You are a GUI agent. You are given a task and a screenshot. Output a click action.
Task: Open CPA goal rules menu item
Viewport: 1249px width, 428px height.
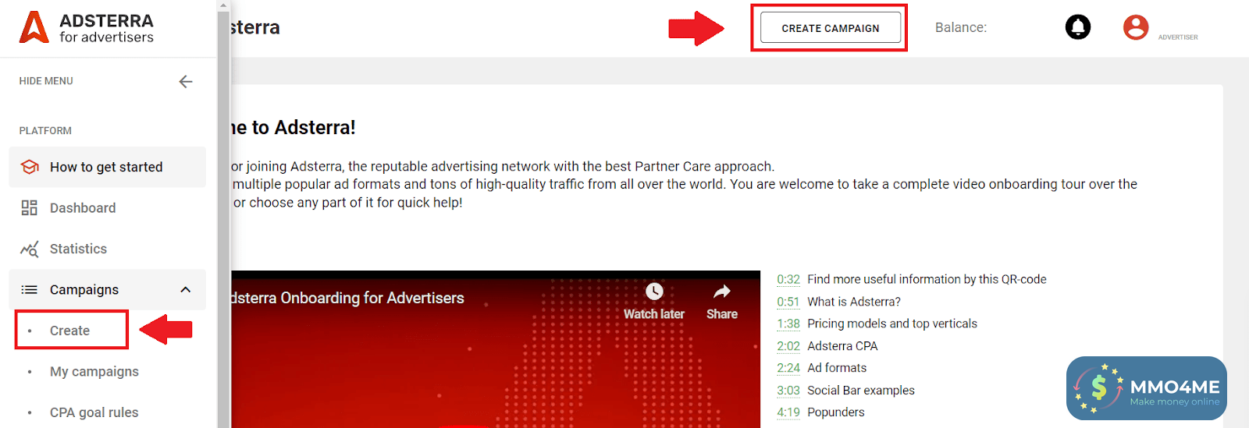[x=94, y=412]
